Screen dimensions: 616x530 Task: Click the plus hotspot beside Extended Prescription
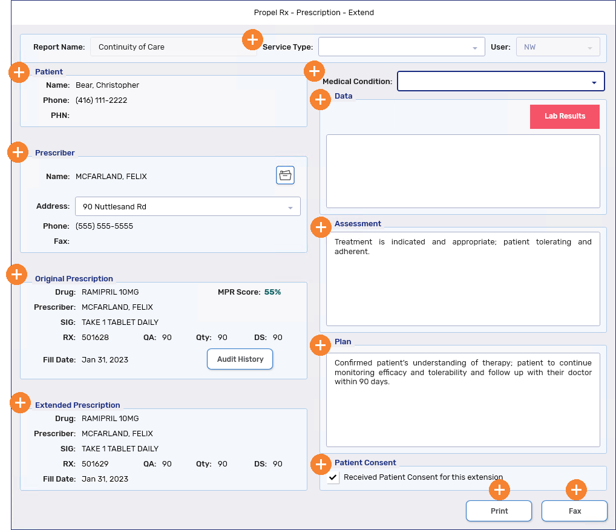click(x=21, y=402)
